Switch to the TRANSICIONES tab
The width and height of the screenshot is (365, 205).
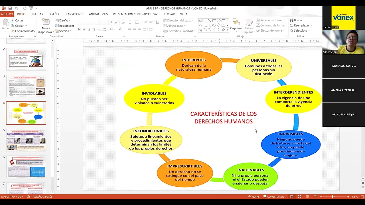74,14
